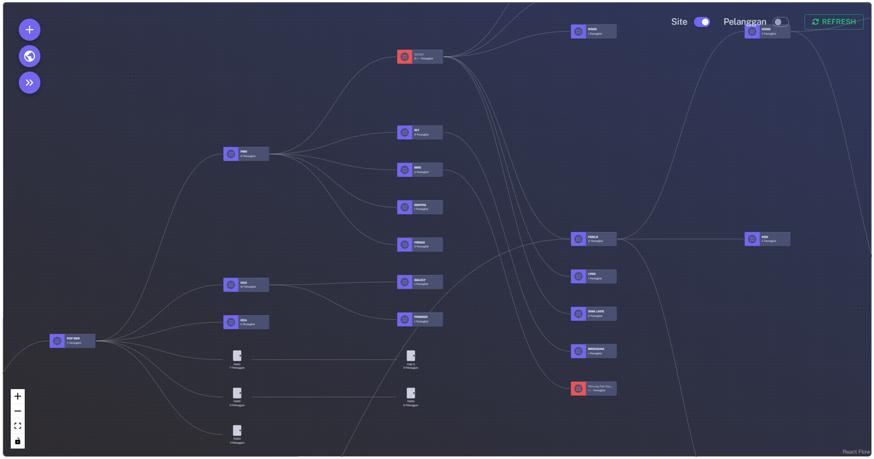The image size is (874, 459).
Task: Select the PMR site node
Action: click(x=246, y=154)
